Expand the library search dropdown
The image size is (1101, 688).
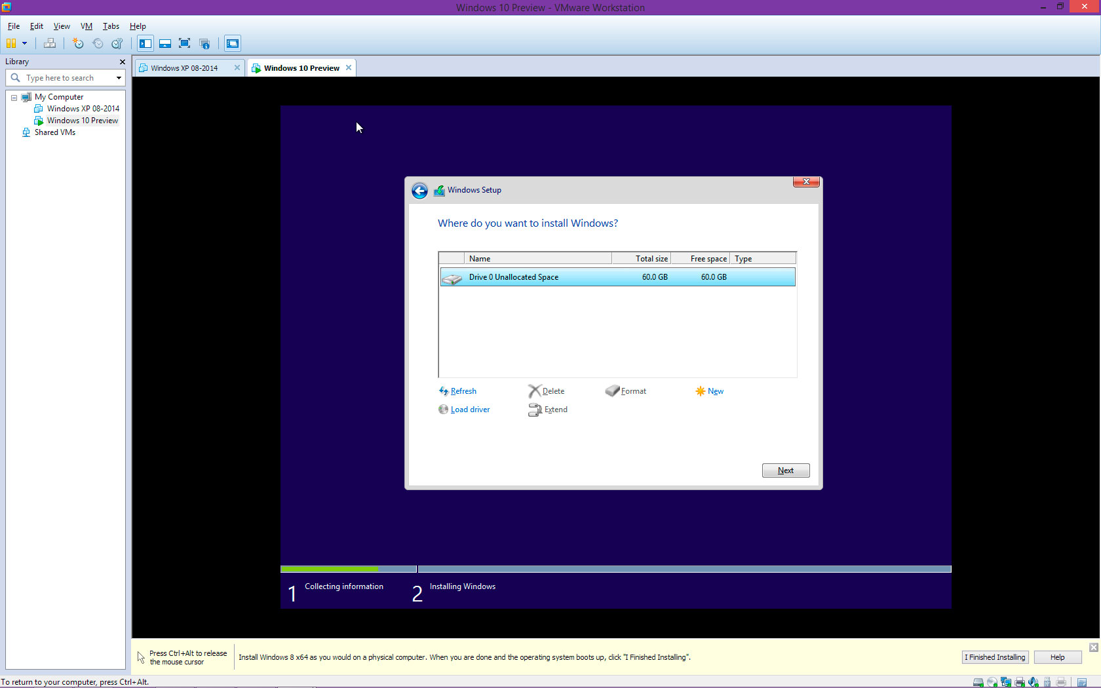pos(119,78)
